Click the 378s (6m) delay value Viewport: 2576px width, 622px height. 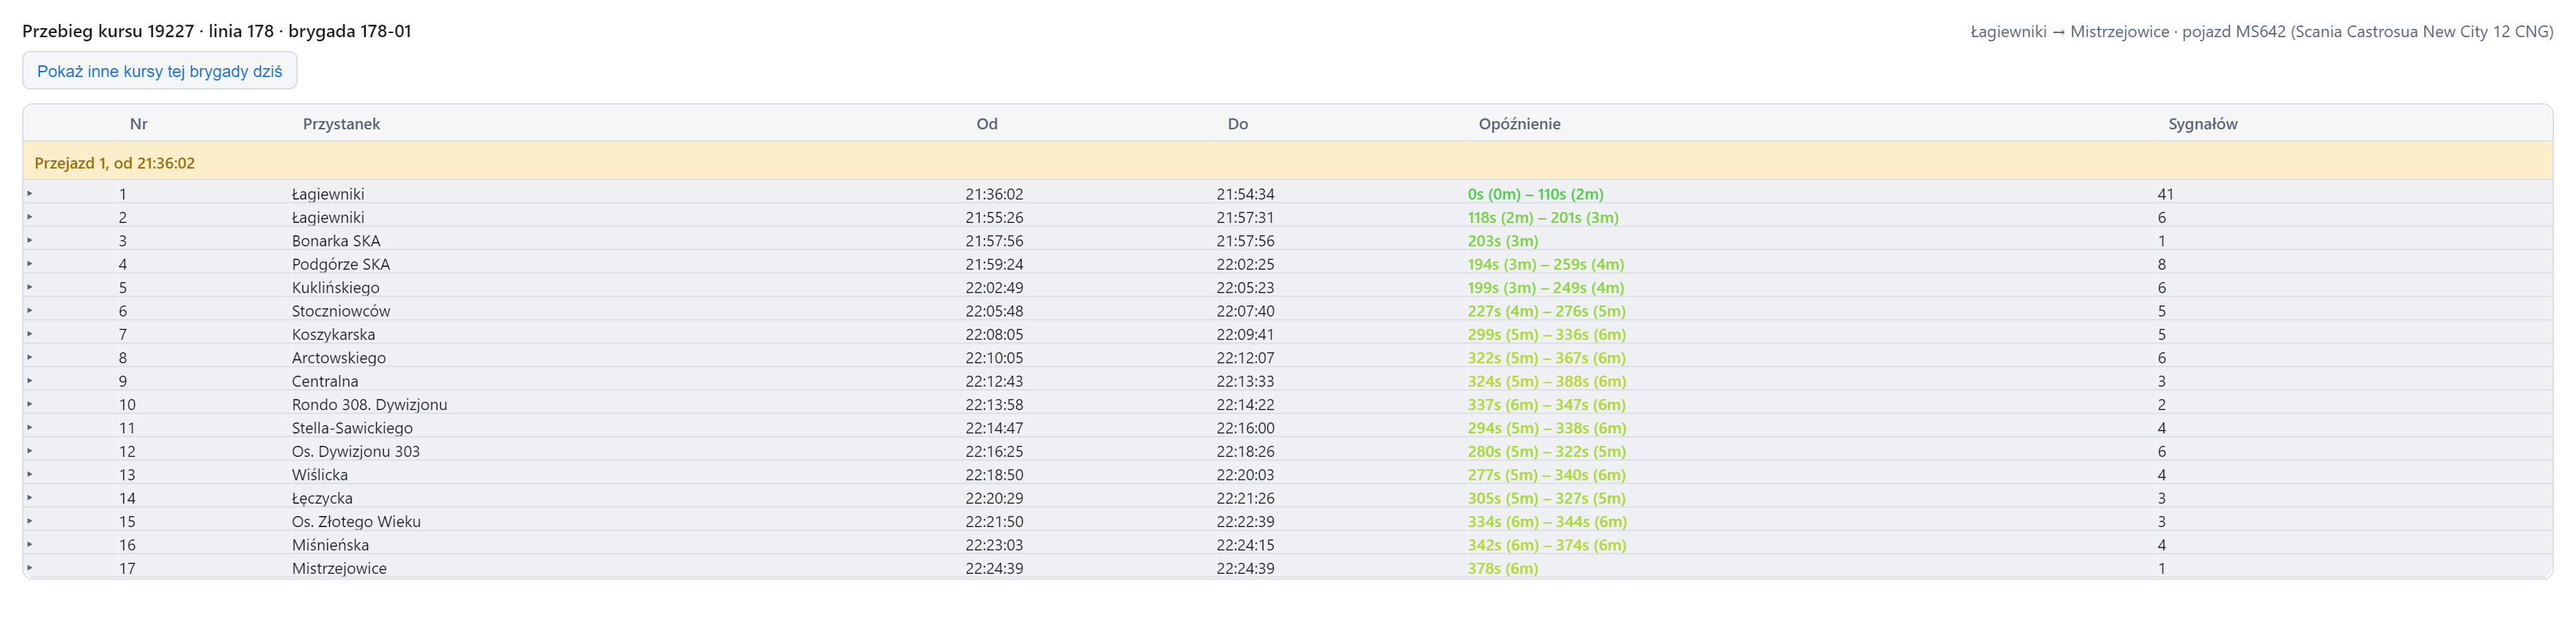click(x=1502, y=568)
